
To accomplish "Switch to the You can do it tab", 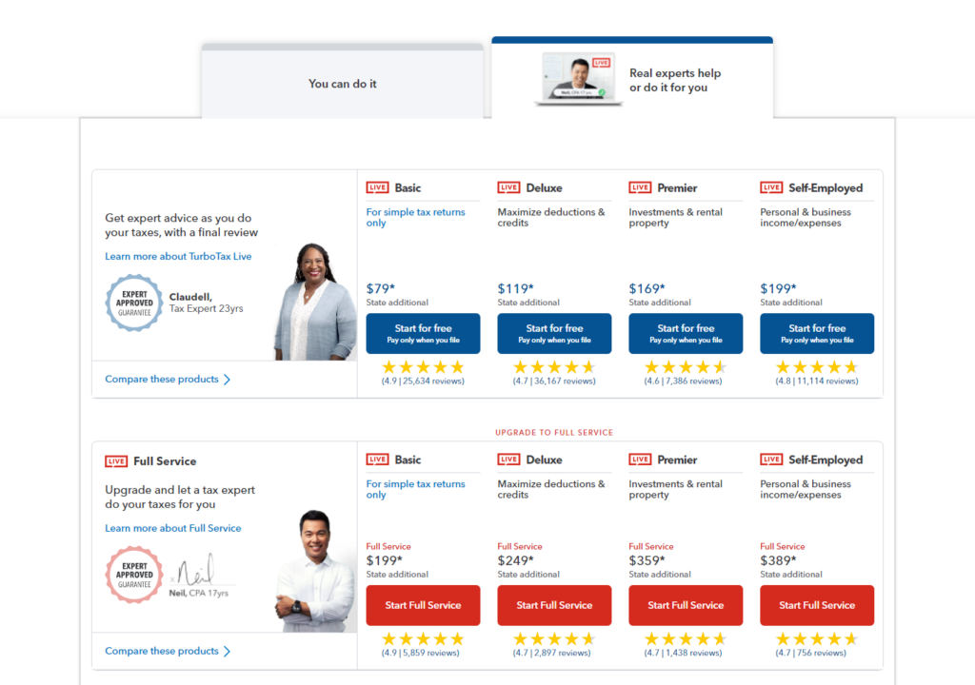I will [x=343, y=84].
